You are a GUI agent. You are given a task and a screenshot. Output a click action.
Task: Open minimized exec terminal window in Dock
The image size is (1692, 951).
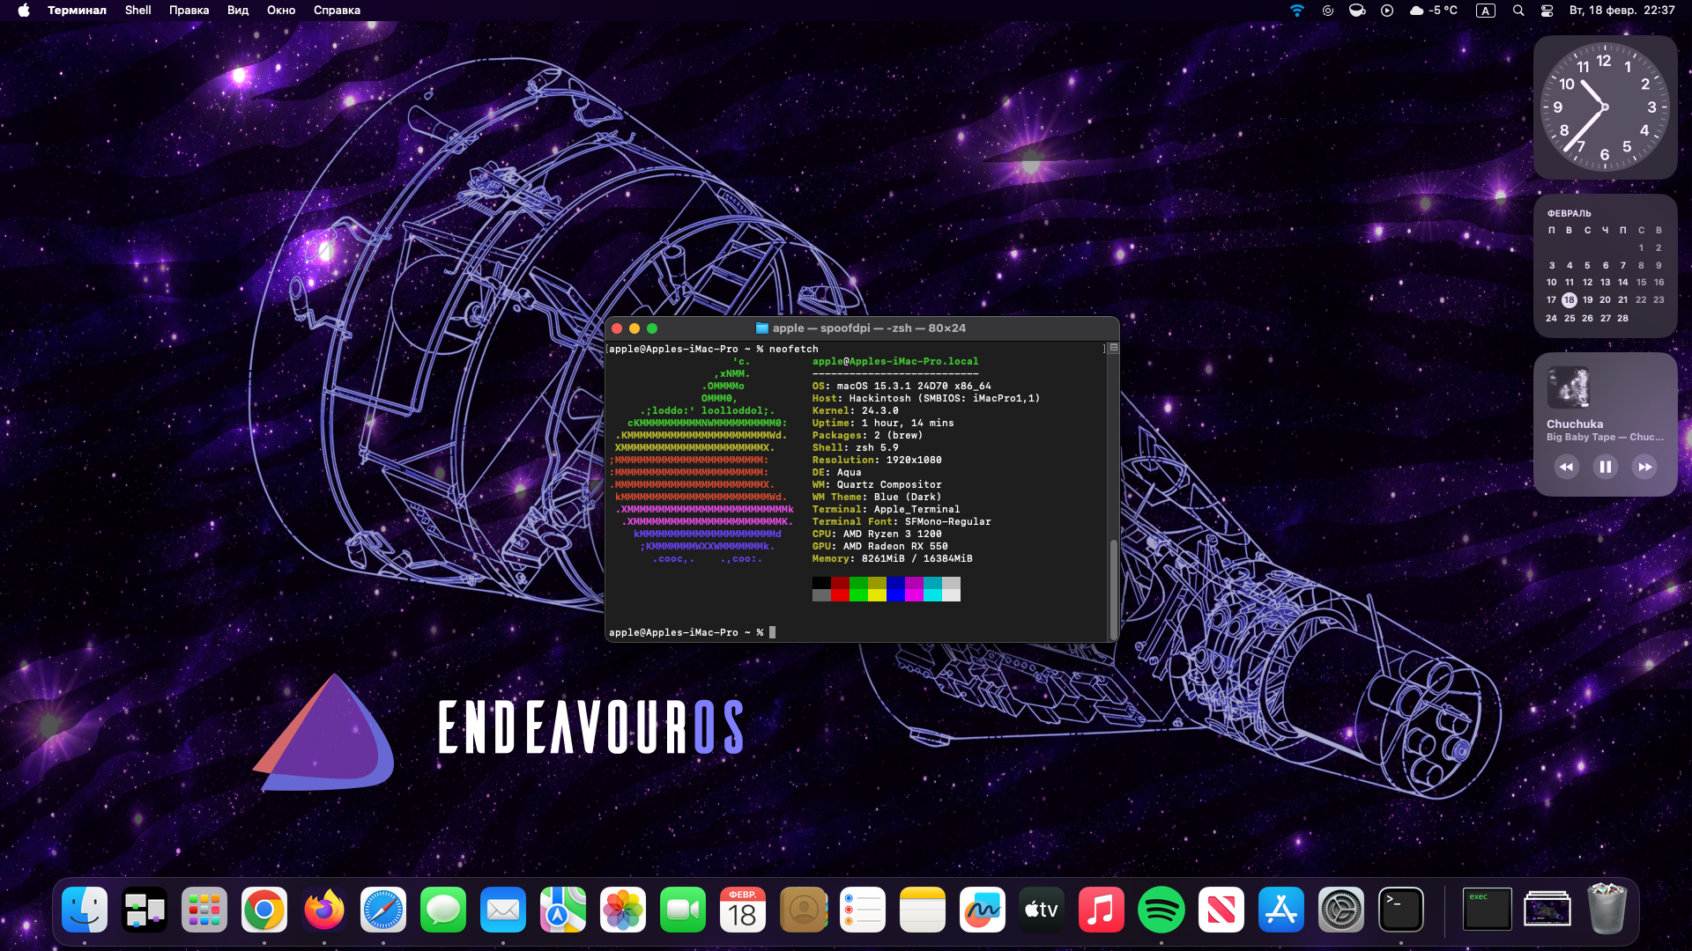[x=1487, y=910]
